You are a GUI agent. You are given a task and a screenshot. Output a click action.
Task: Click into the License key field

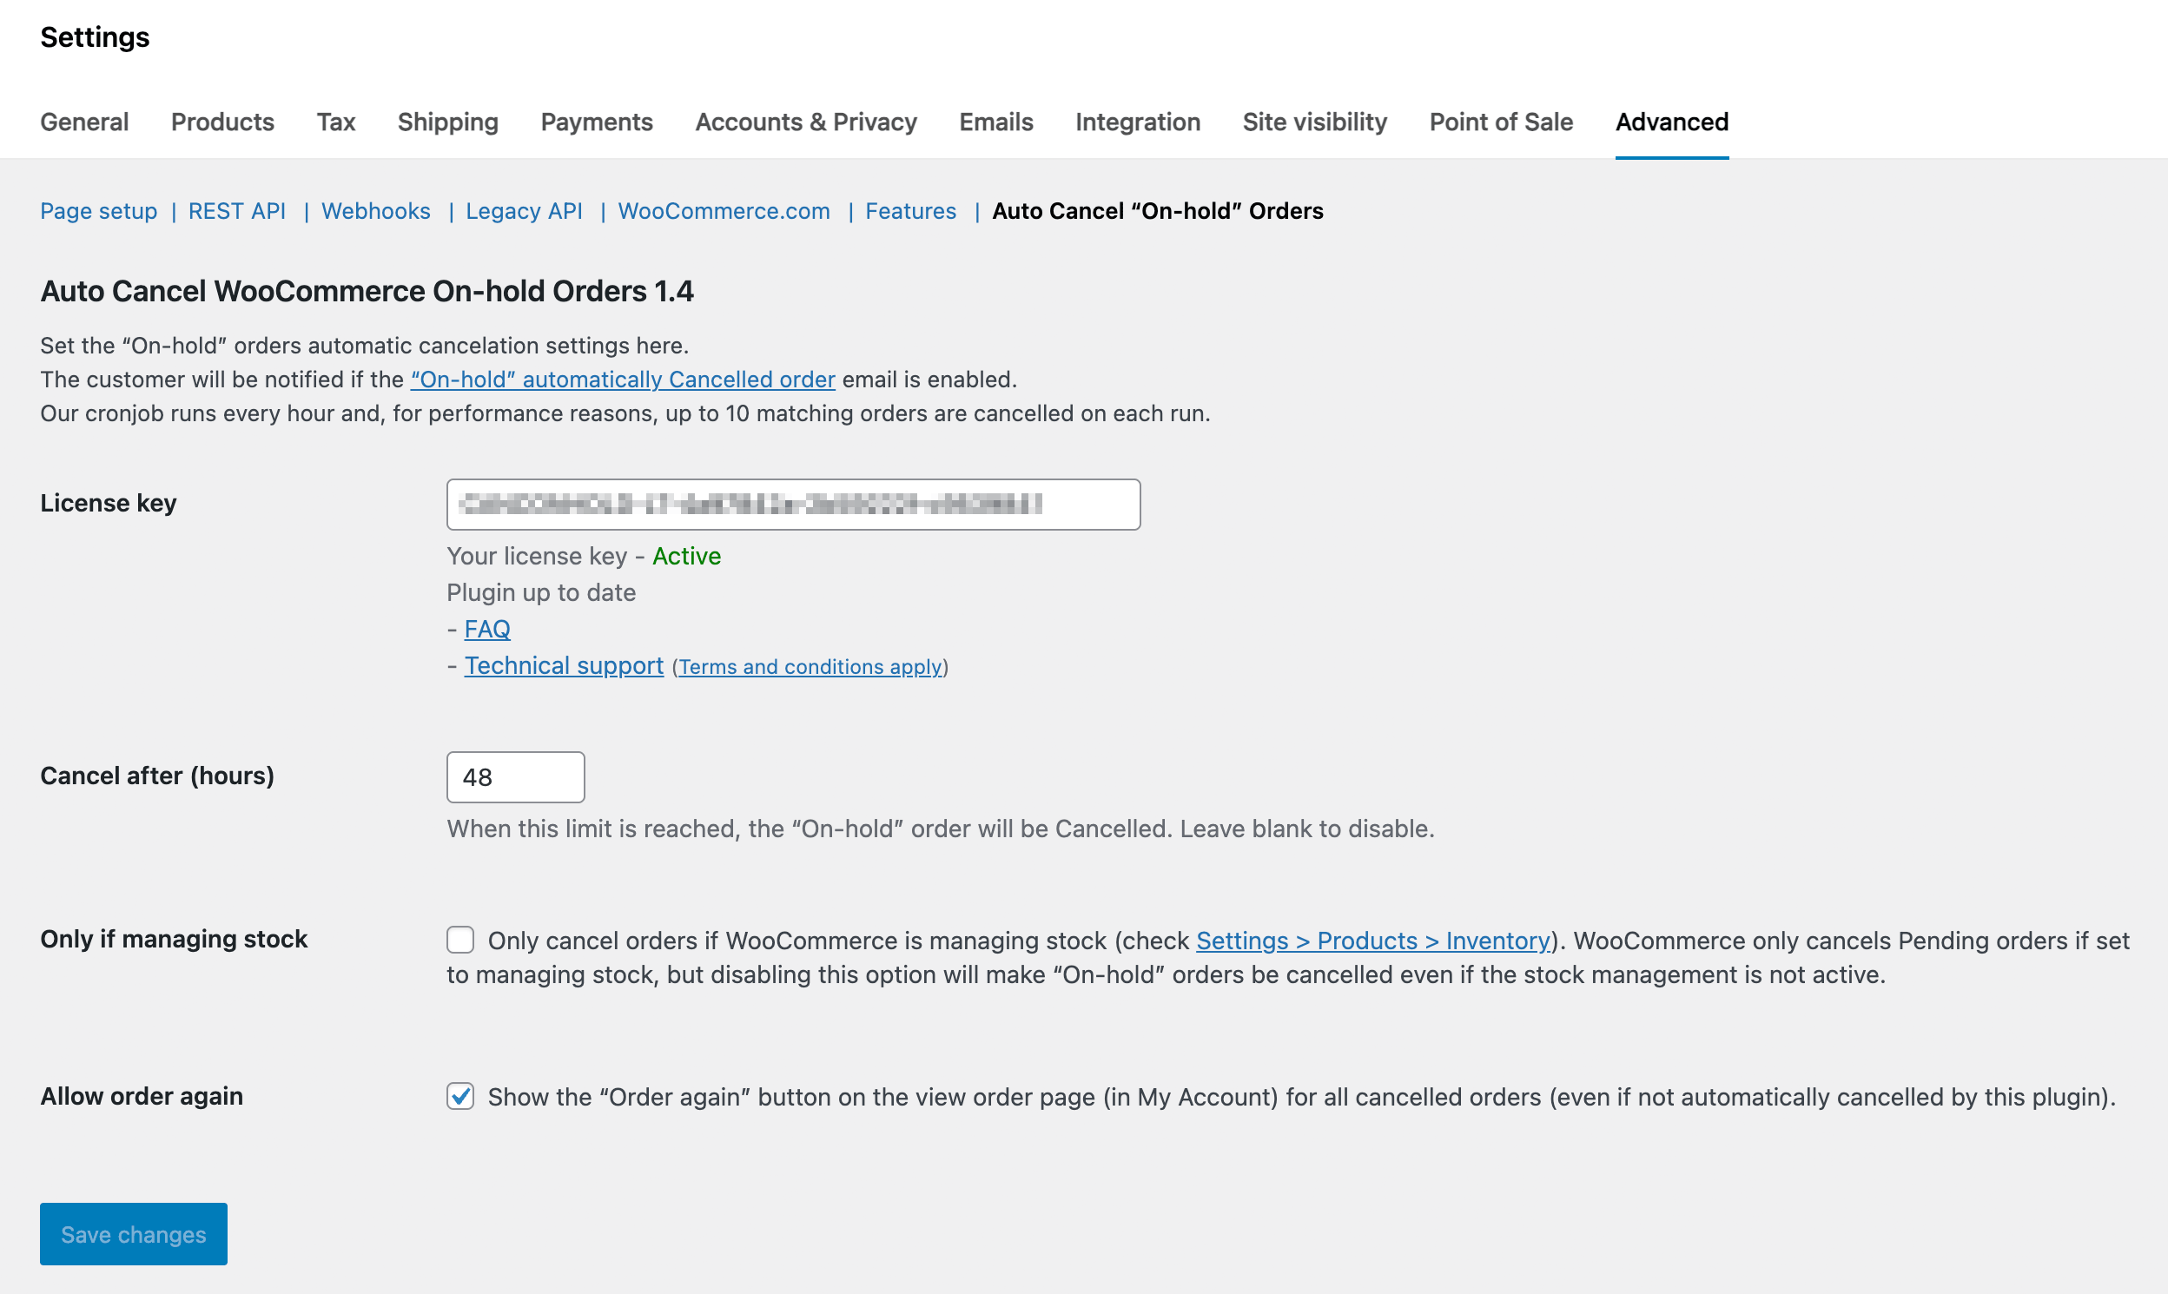[x=794, y=504]
